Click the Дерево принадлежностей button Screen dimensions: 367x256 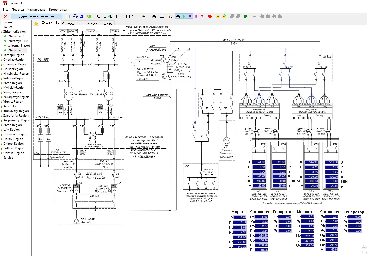pyautogui.click(x=37, y=16)
